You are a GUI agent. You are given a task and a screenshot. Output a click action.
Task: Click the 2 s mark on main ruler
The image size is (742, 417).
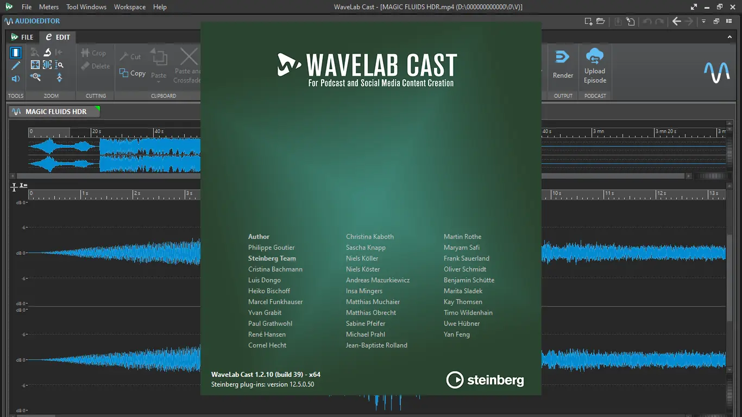[x=137, y=193]
